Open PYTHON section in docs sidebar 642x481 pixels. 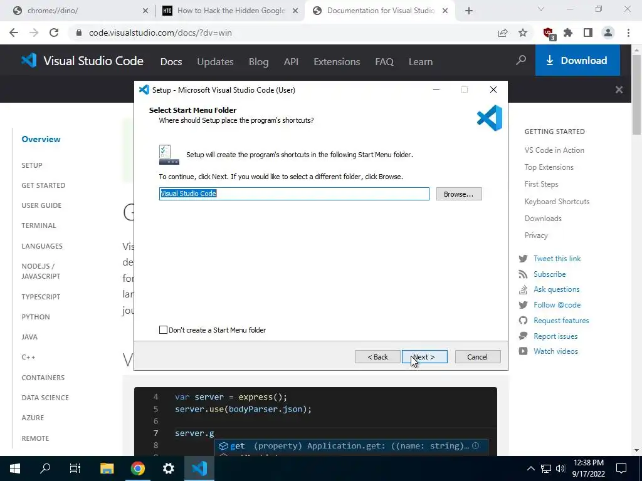pos(36,316)
